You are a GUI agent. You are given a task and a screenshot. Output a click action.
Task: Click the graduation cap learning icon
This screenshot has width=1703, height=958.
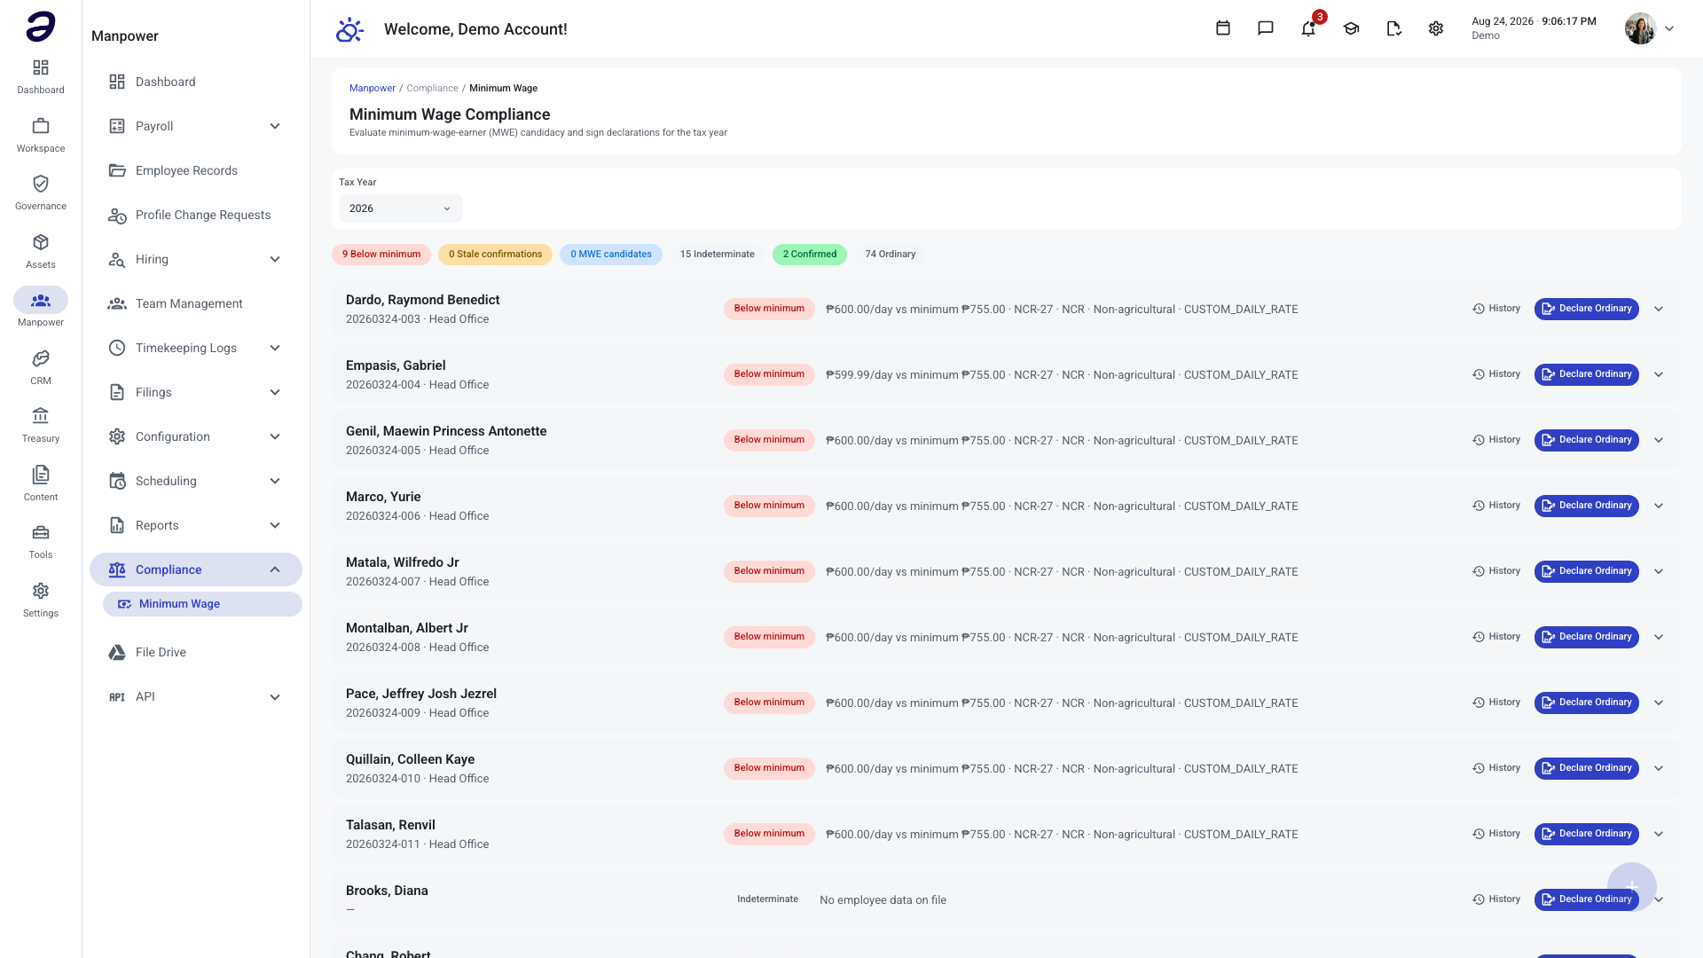1351,28
